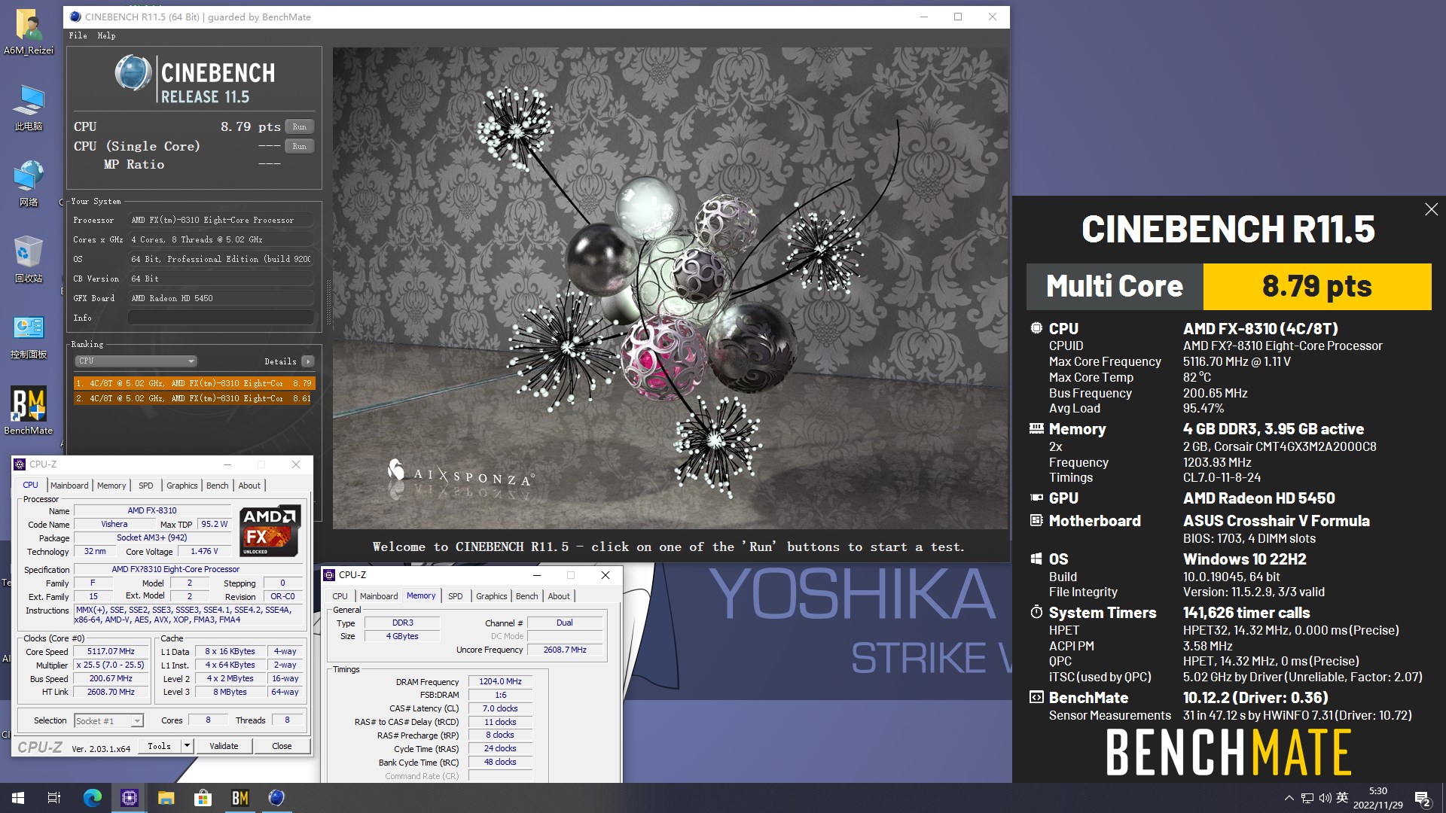Toggle the input language indicator
The image size is (1446, 813).
tap(1342, 798)
